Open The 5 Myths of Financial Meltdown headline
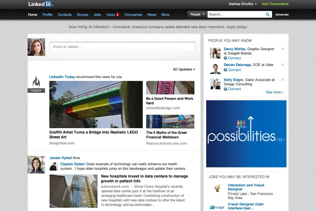Viewport: 316px width, 211px height. pos(166,135)
